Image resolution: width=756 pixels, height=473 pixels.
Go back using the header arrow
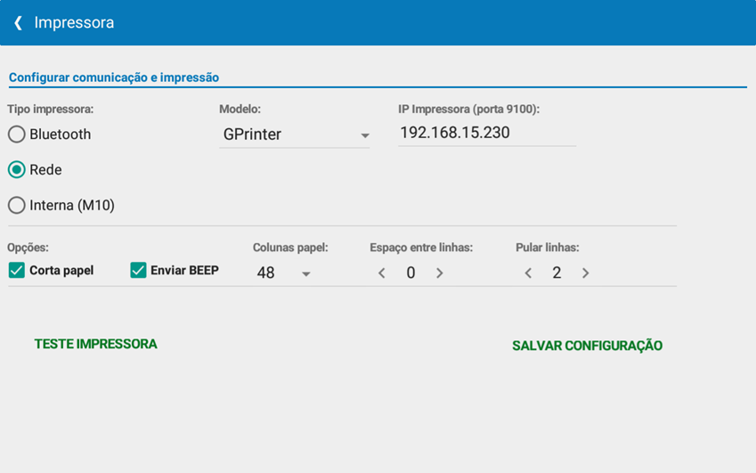[x=18, y=23]
